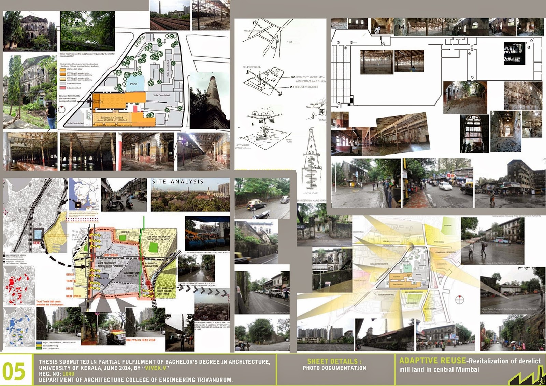Screen dimensions: 546x386
Task: Click "LOW COST RESIDENTIAL COLONY" map label
Action: [158, 238]
